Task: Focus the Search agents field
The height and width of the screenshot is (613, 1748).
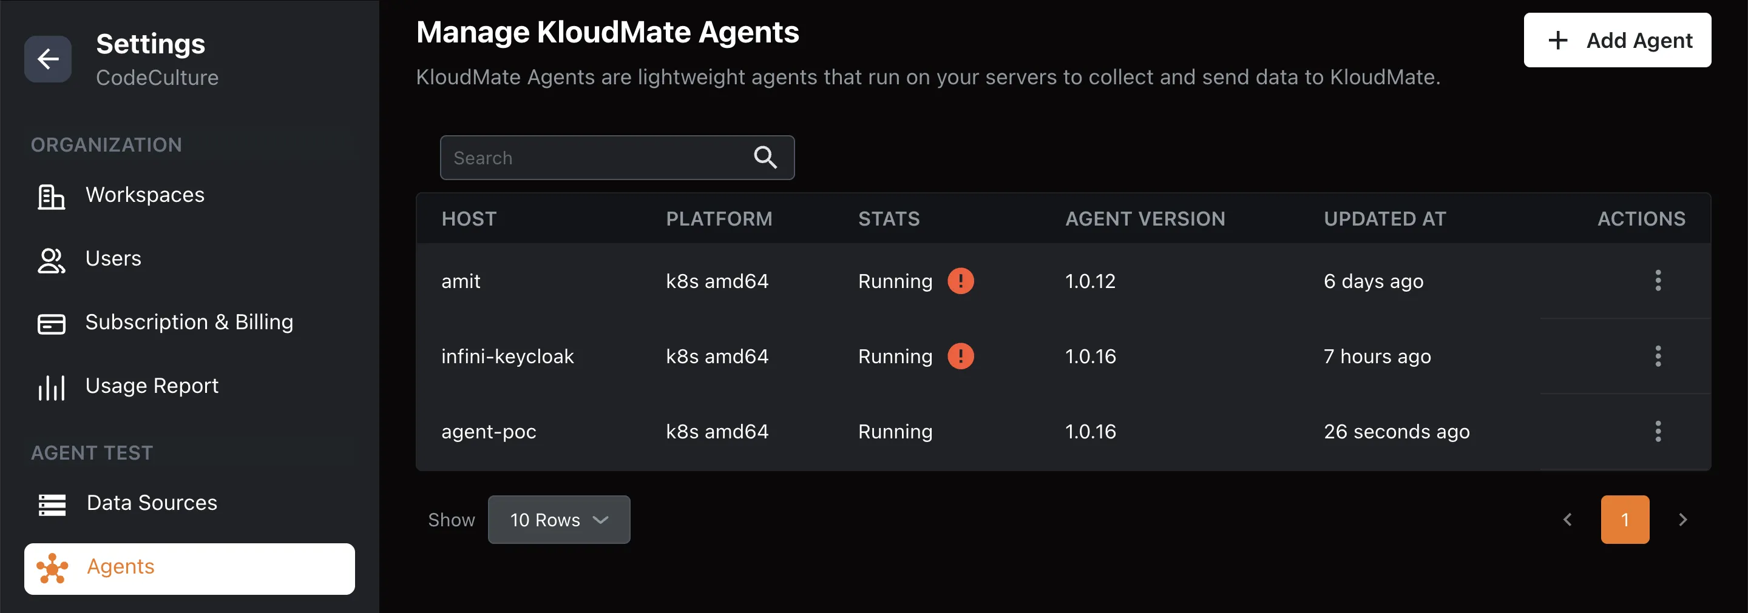Action: pos(617,157)
